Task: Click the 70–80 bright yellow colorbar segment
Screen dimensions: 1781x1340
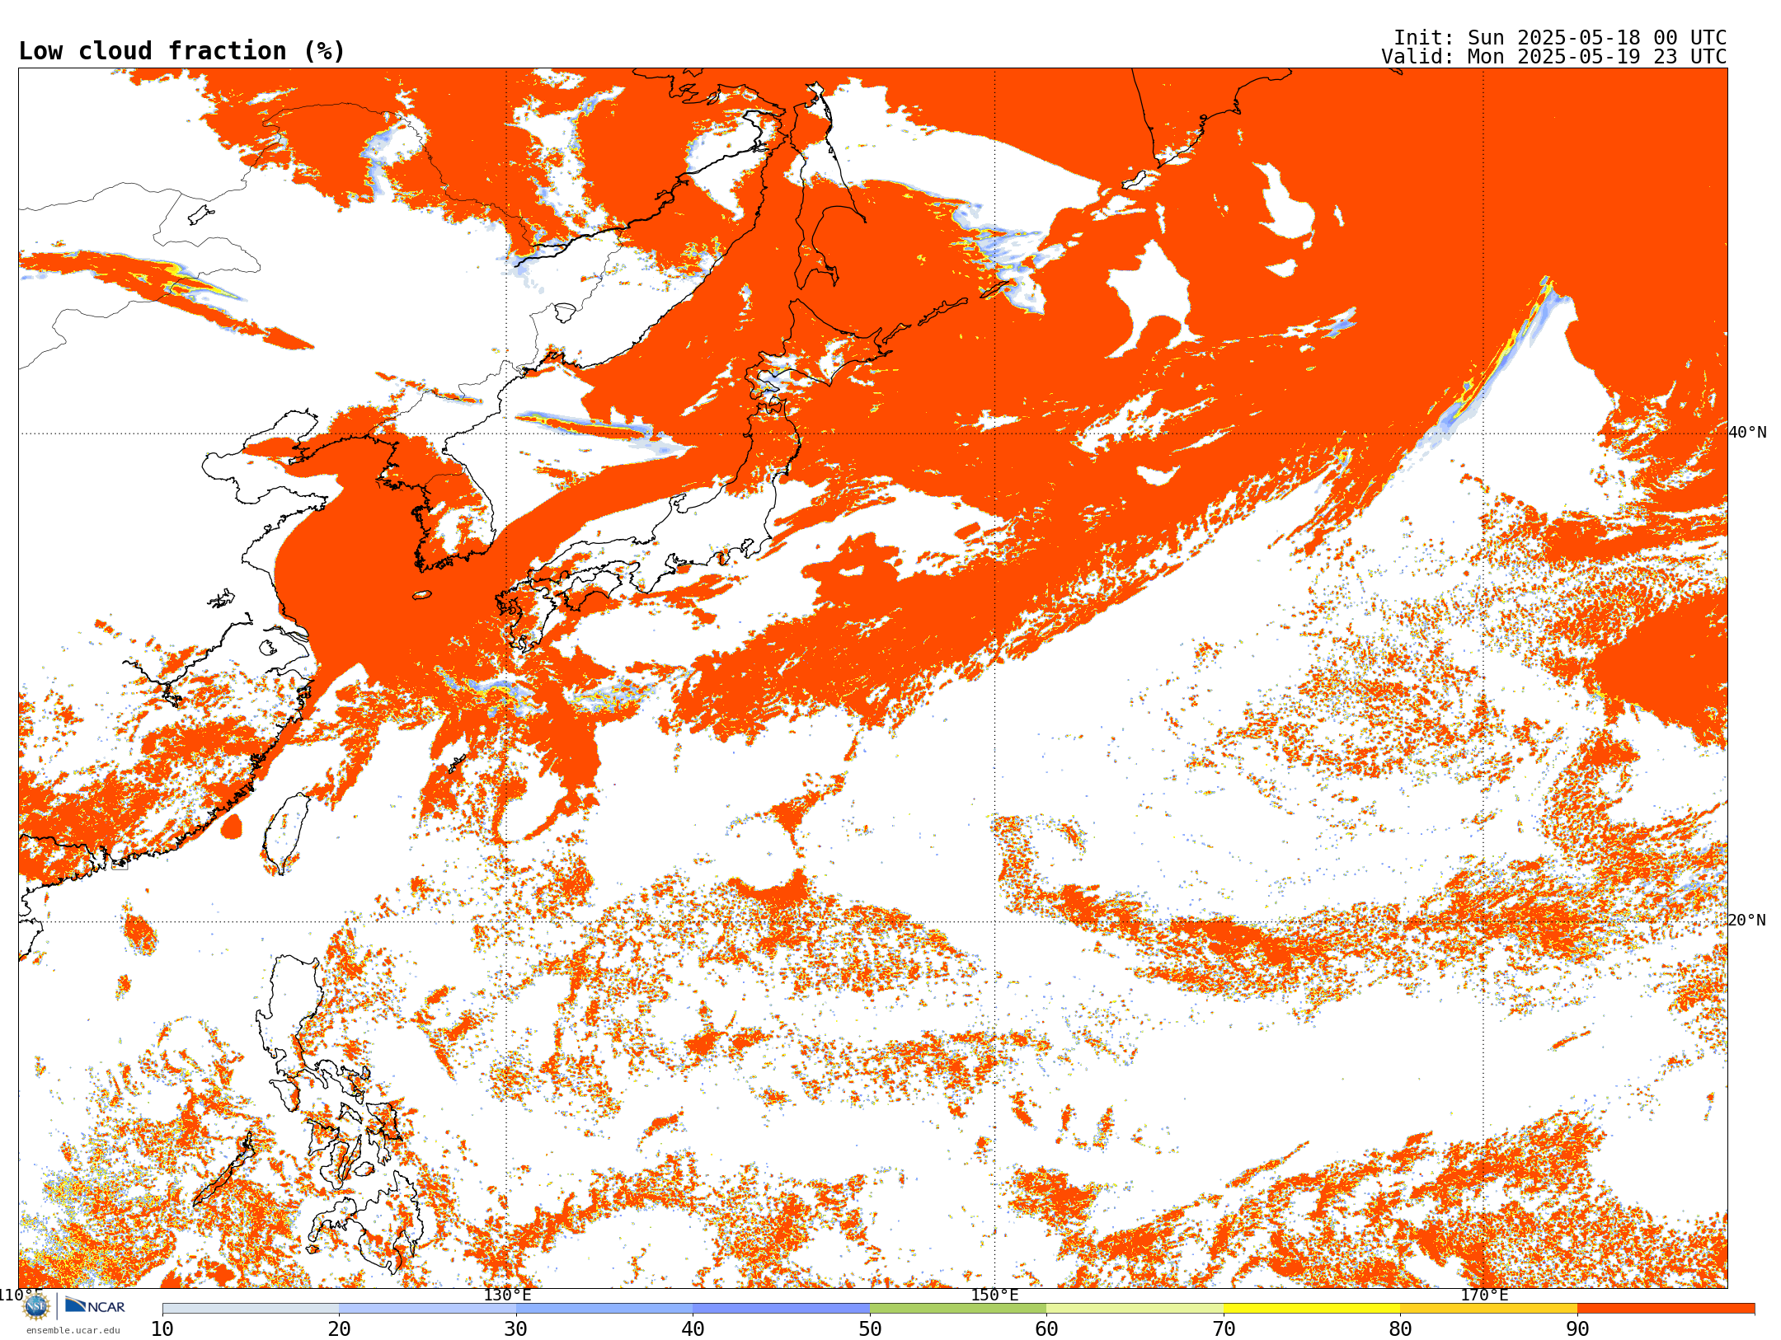Action: (1312, 1309)
